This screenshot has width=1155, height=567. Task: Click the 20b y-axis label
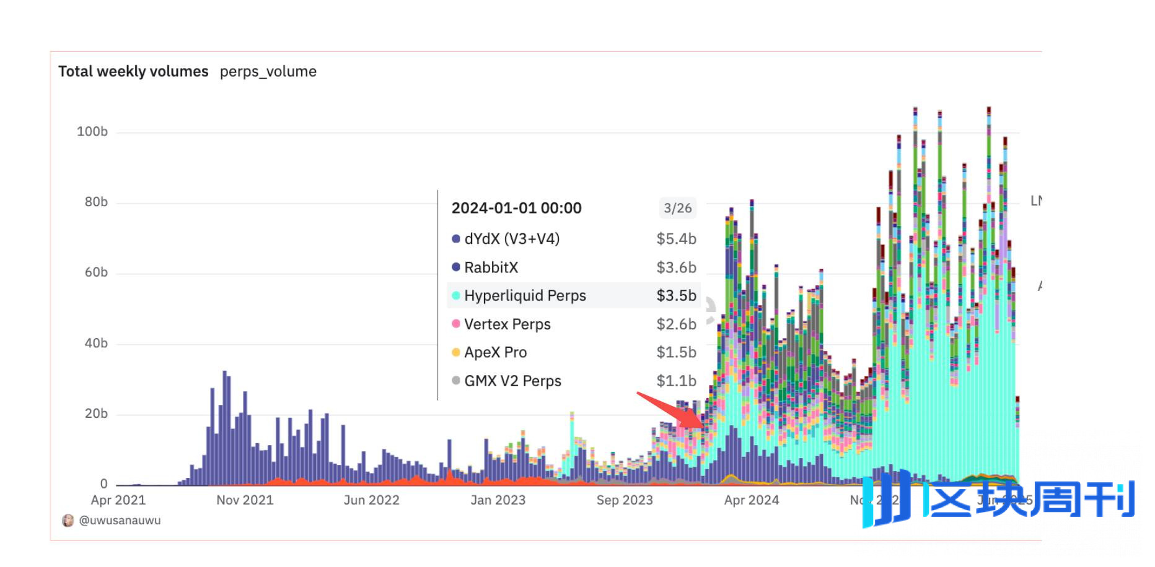pyautogui.click(x=96, y=414)
